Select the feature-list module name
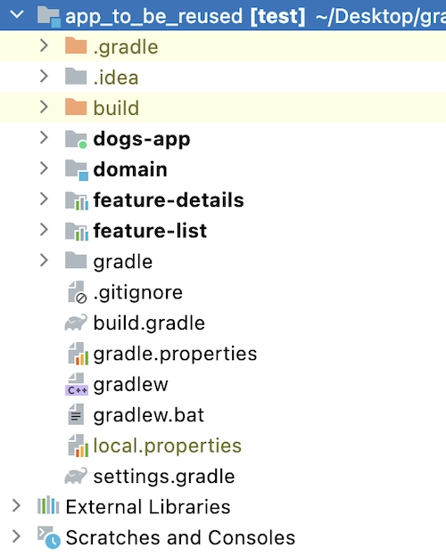 pyautogui.click(x=150, y=231)
